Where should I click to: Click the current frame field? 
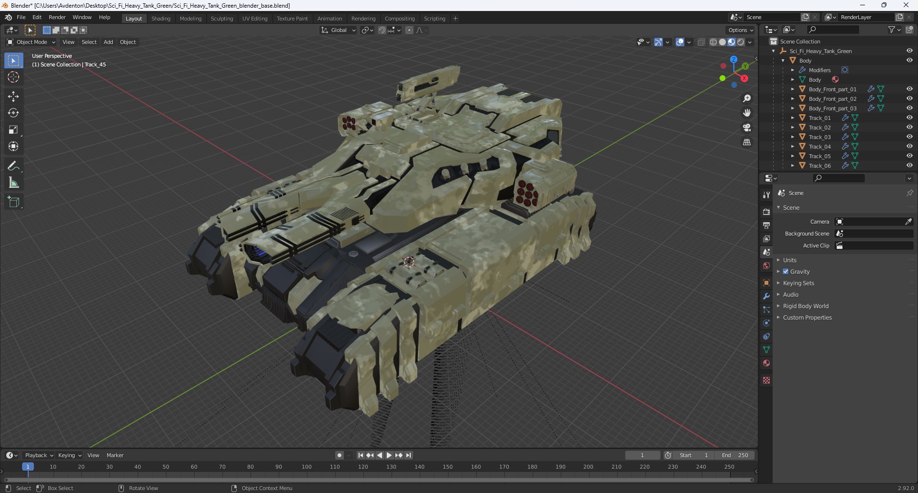[642, 455]
